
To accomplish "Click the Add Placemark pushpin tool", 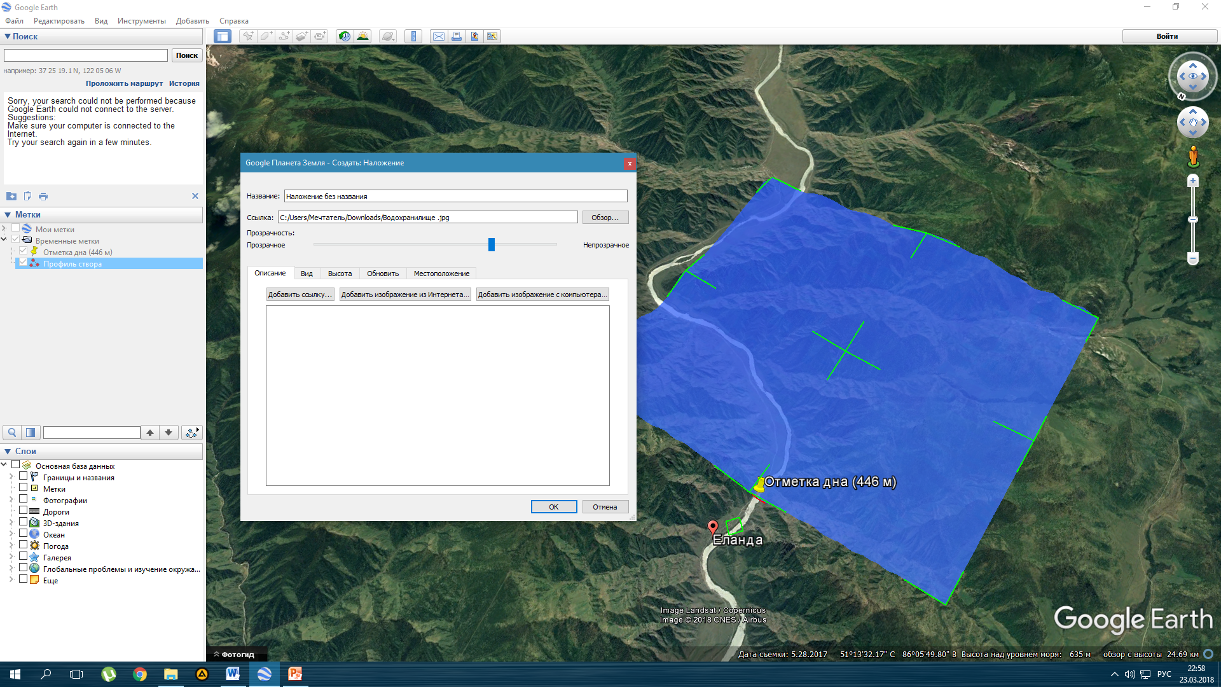I will pyautogui.click(x=248, y=36).
